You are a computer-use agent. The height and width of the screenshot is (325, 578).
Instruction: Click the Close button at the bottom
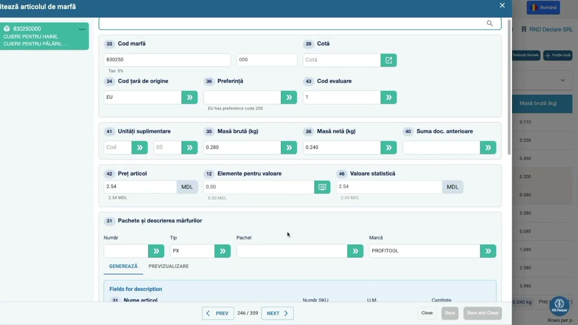427,313
